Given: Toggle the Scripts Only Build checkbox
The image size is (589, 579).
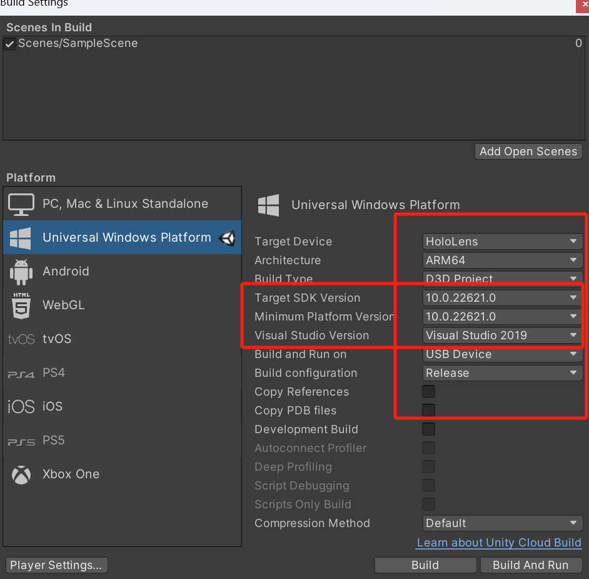Looking at the screenshot, I should click(x=428, y=504).
